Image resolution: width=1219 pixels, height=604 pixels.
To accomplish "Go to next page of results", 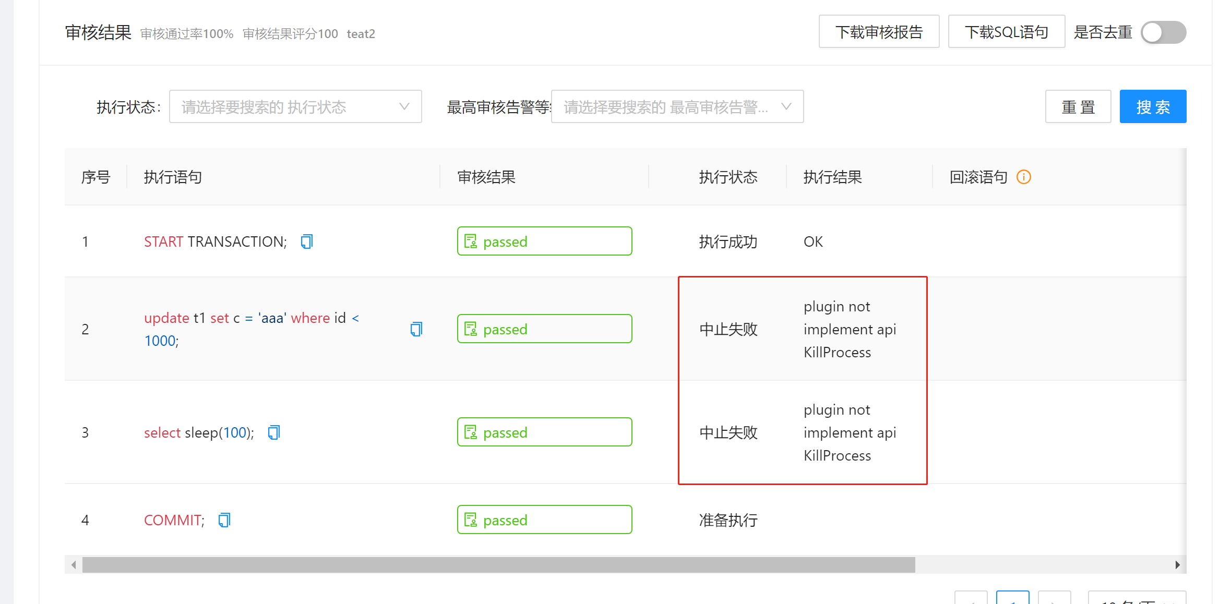I will [1055, 599].
